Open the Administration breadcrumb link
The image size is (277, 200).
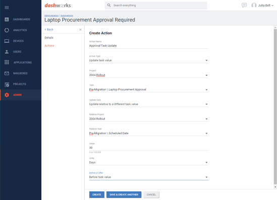(51, 16)
